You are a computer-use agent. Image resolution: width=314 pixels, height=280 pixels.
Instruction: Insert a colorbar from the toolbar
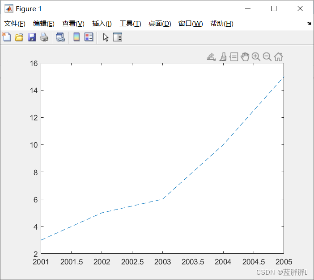click(76, 37)
